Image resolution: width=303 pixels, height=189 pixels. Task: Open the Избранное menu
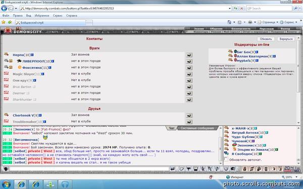tap(42, 16)
